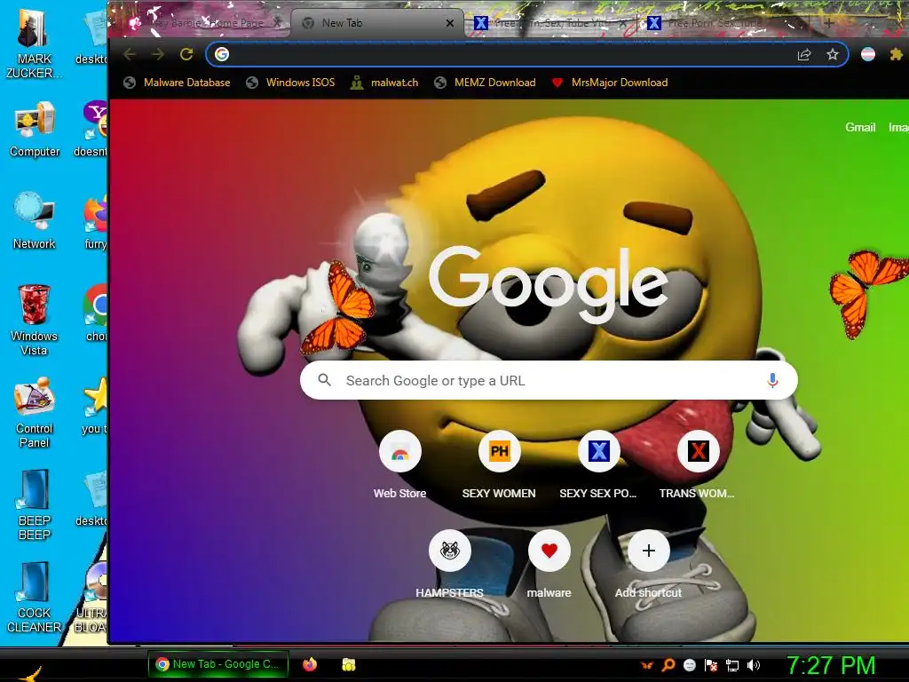This screenshot has width=909, height=682.
Task: Open the malwat.ch bookmark
Action: pyautogui.click(x=384, y=83)
